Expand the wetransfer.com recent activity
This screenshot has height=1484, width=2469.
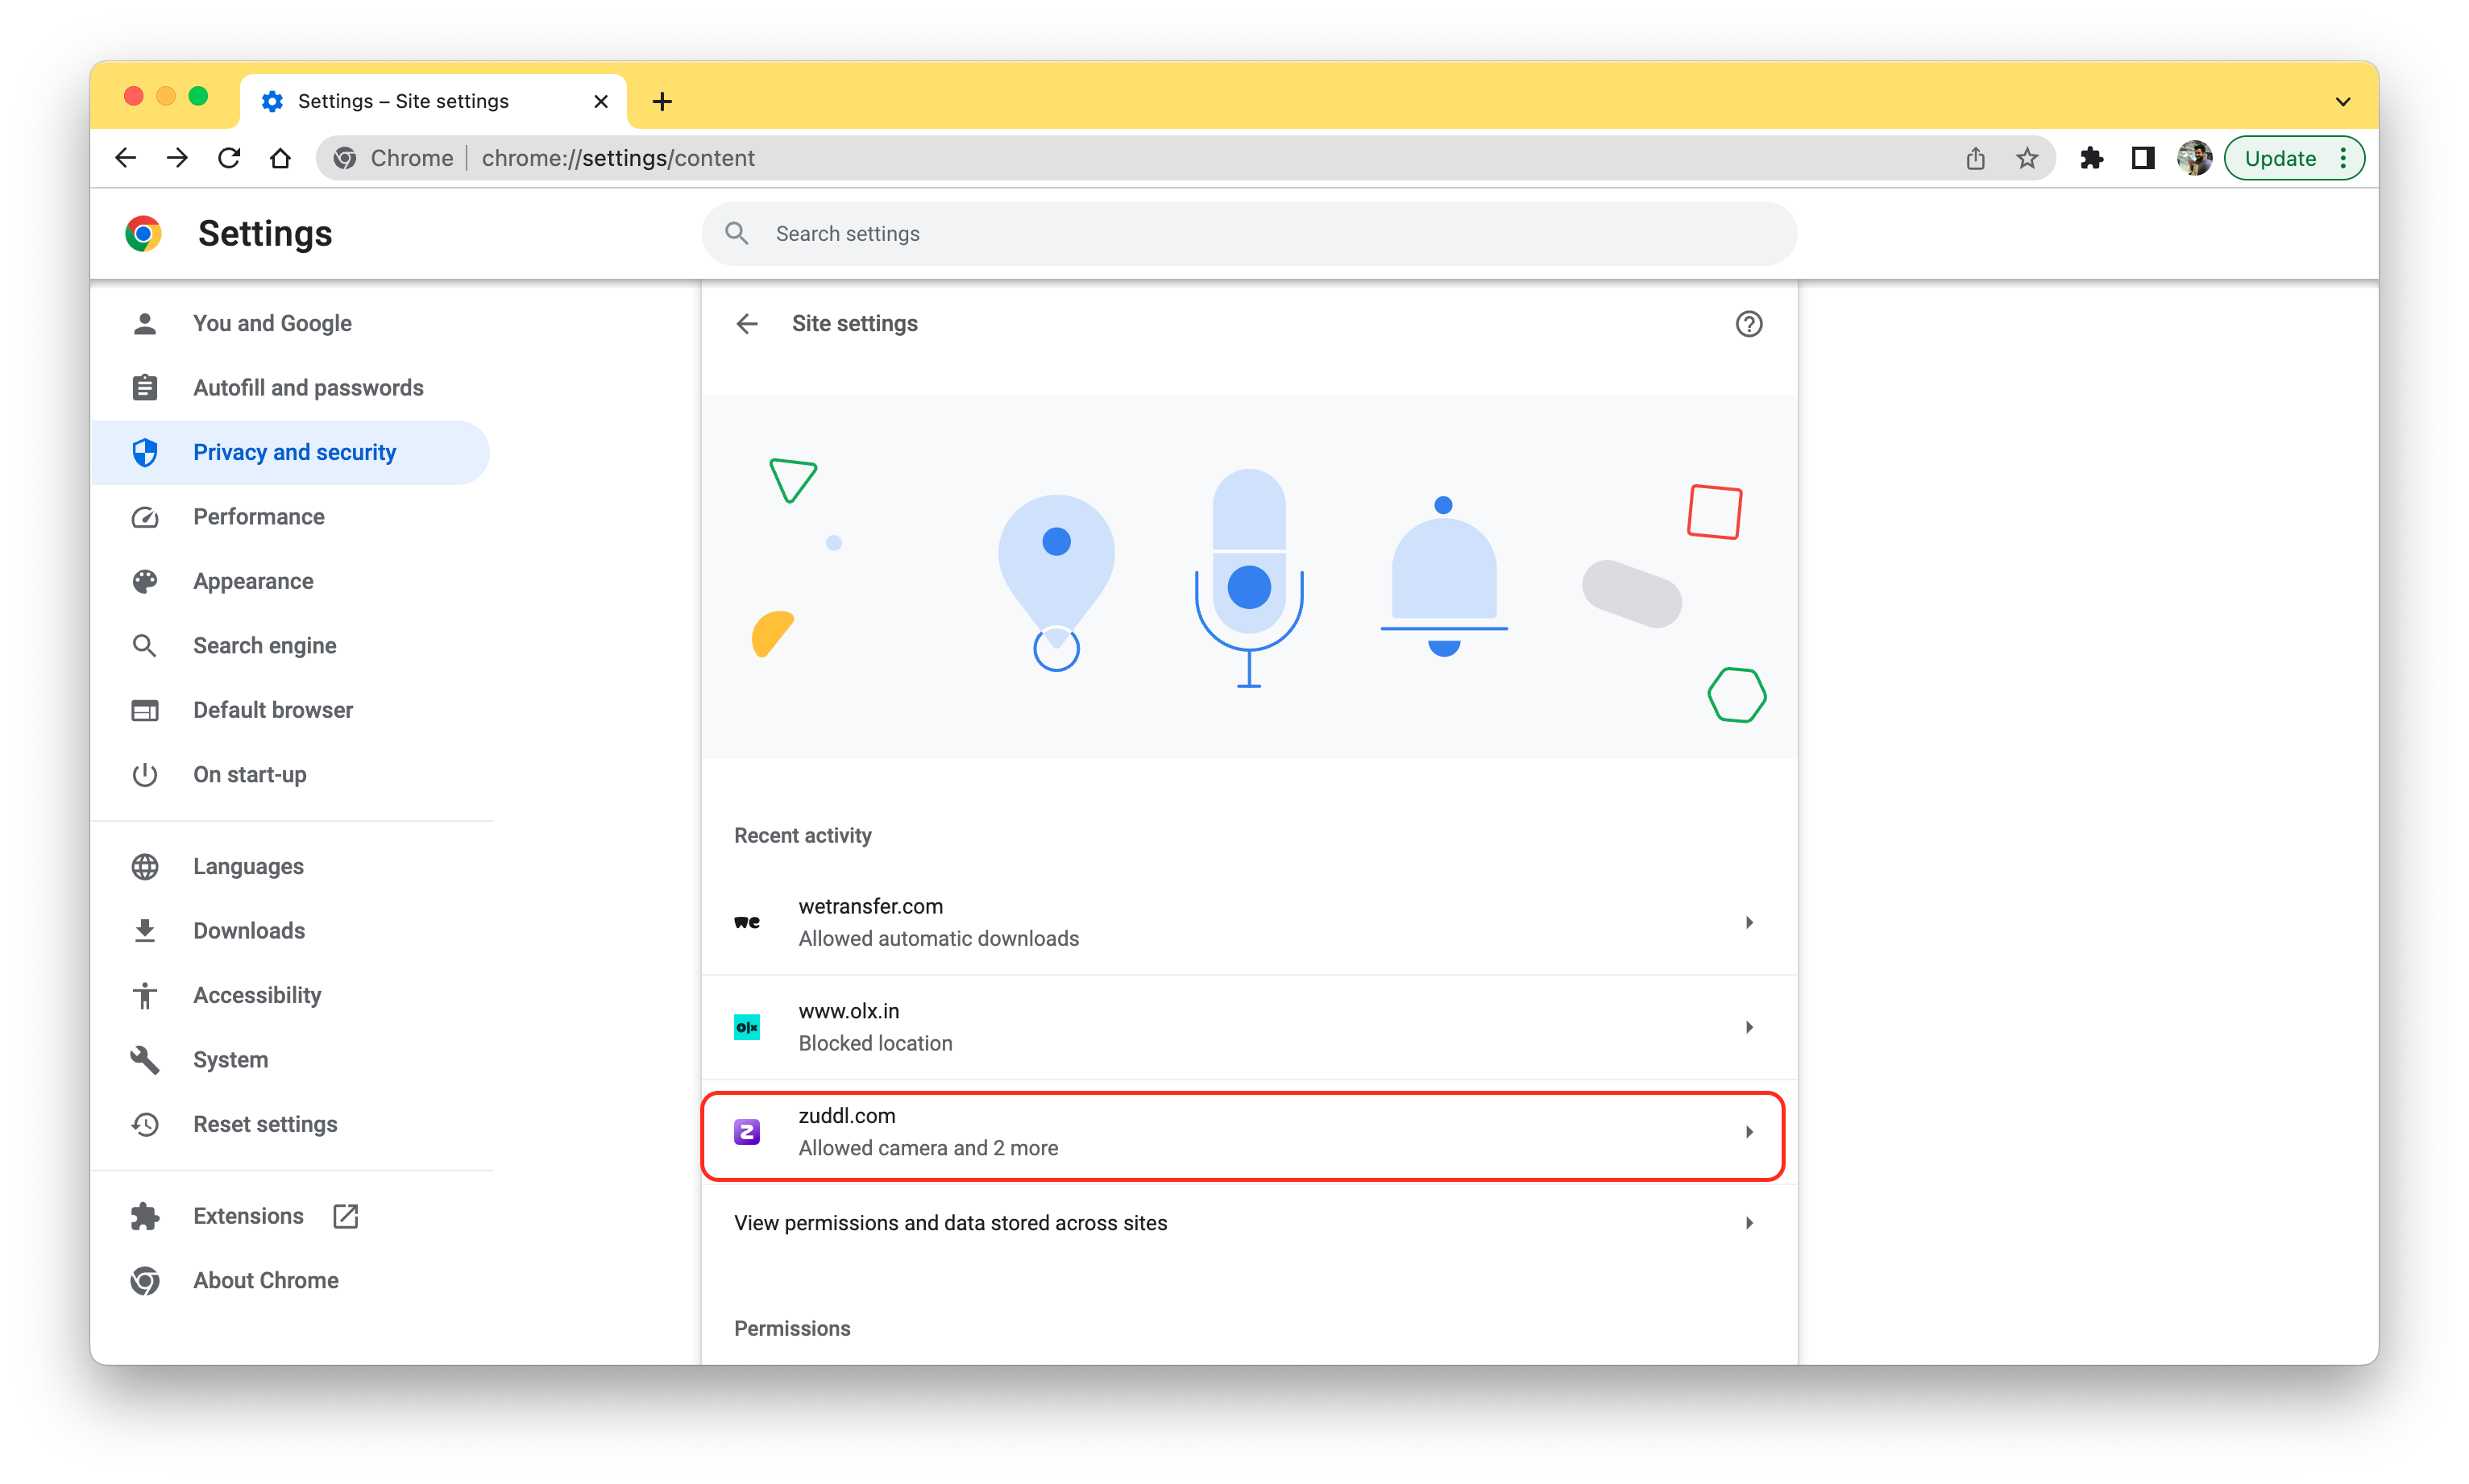pos(1751,922)
